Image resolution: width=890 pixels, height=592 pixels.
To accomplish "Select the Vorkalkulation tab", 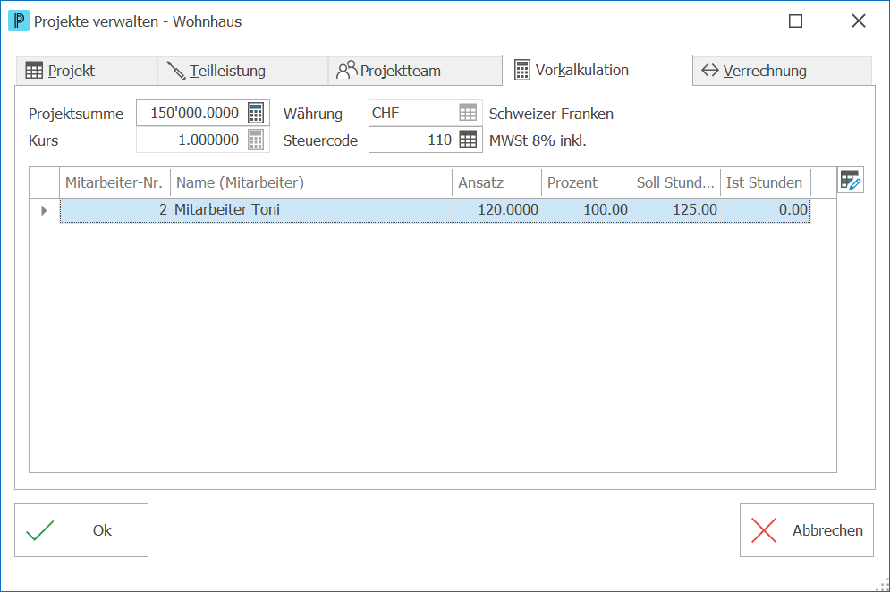I will [x=598, y=70].
